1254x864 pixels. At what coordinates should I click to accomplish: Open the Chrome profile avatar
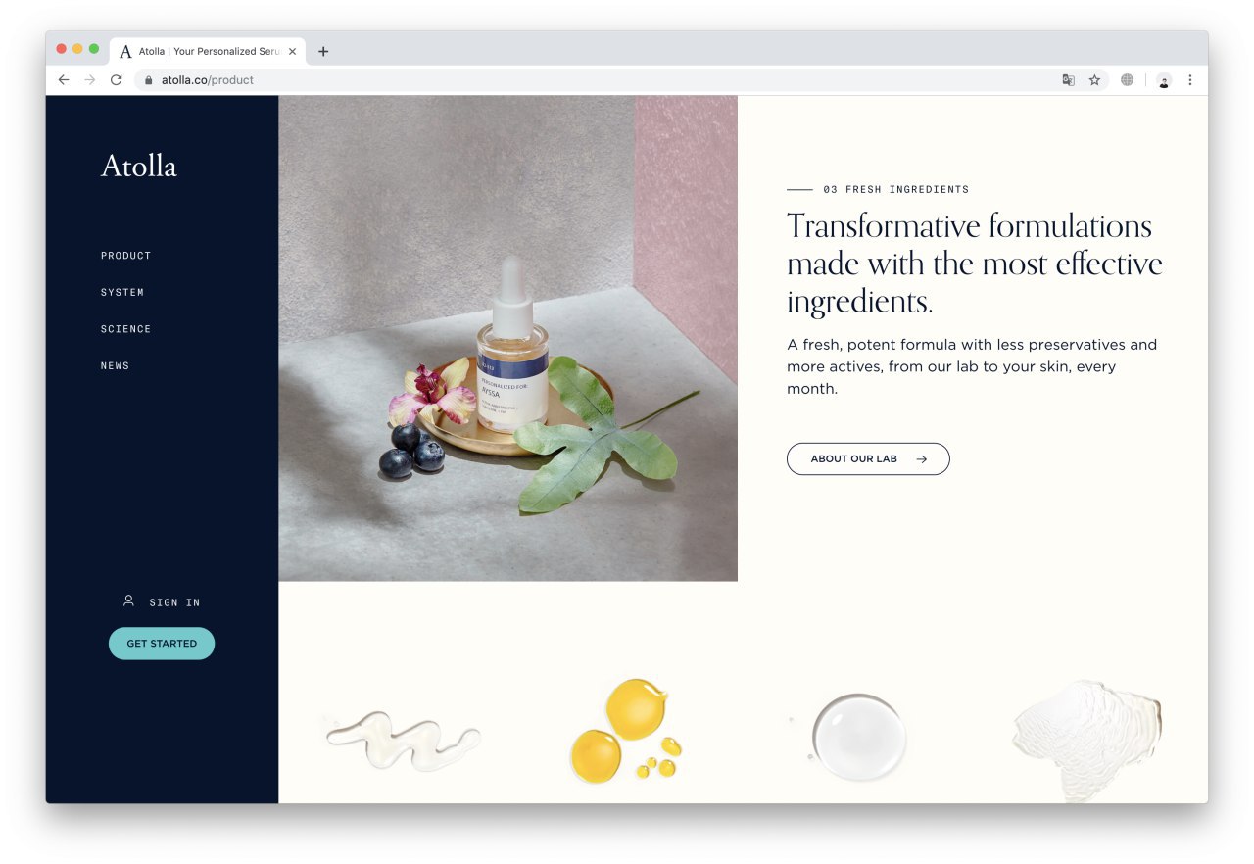pyautogui.click(x=1164, y=80)
